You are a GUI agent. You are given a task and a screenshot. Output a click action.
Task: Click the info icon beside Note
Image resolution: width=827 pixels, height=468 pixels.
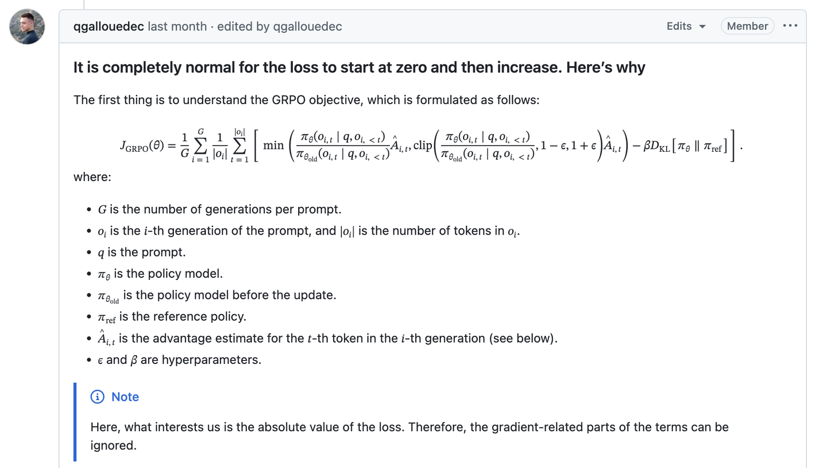click(97, 397)
